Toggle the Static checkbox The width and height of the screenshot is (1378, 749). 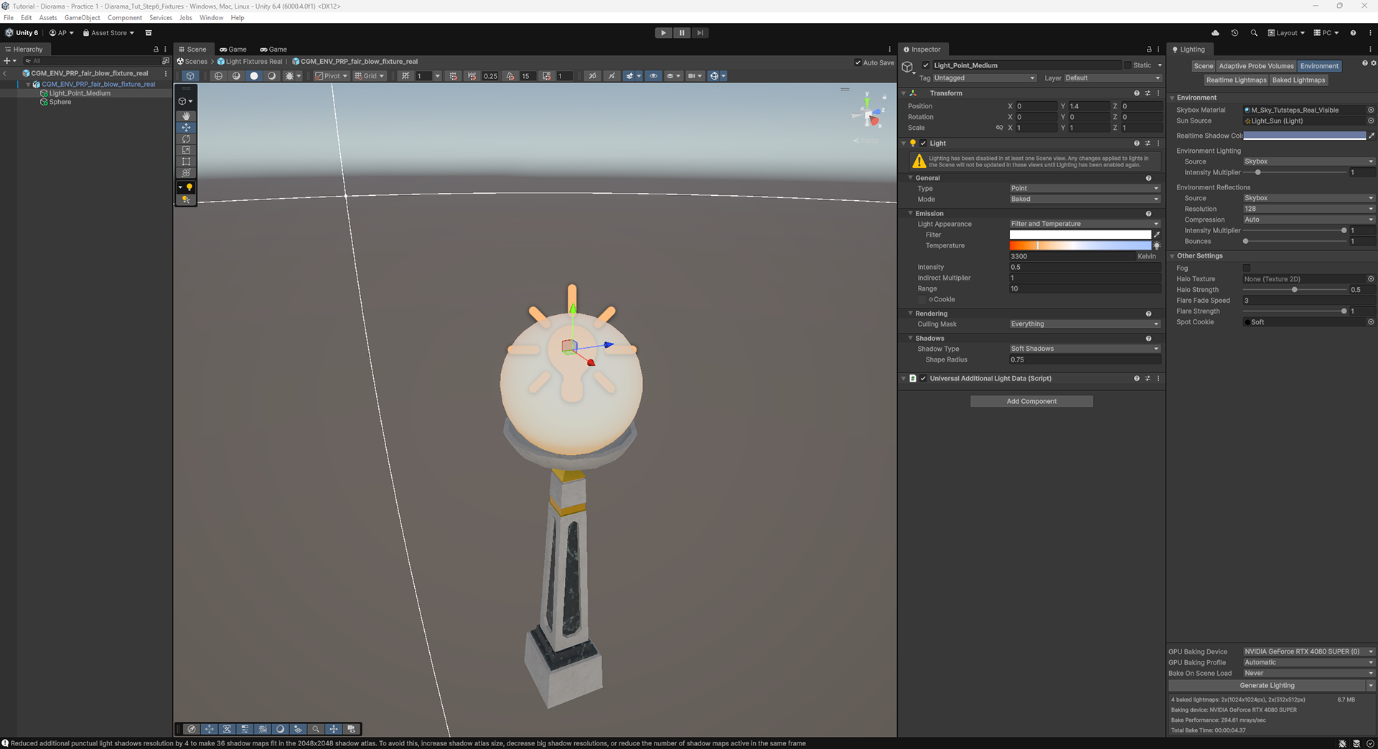pos(1128,65)
